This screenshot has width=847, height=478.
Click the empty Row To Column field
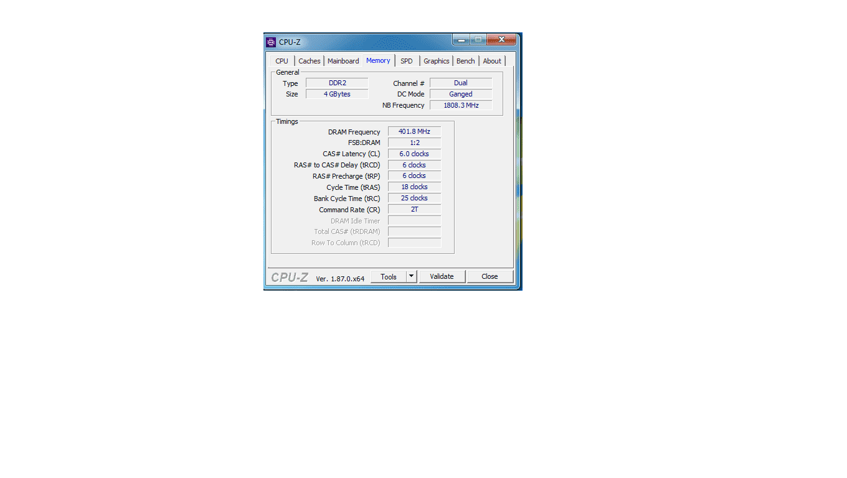(x=414, y=243)
